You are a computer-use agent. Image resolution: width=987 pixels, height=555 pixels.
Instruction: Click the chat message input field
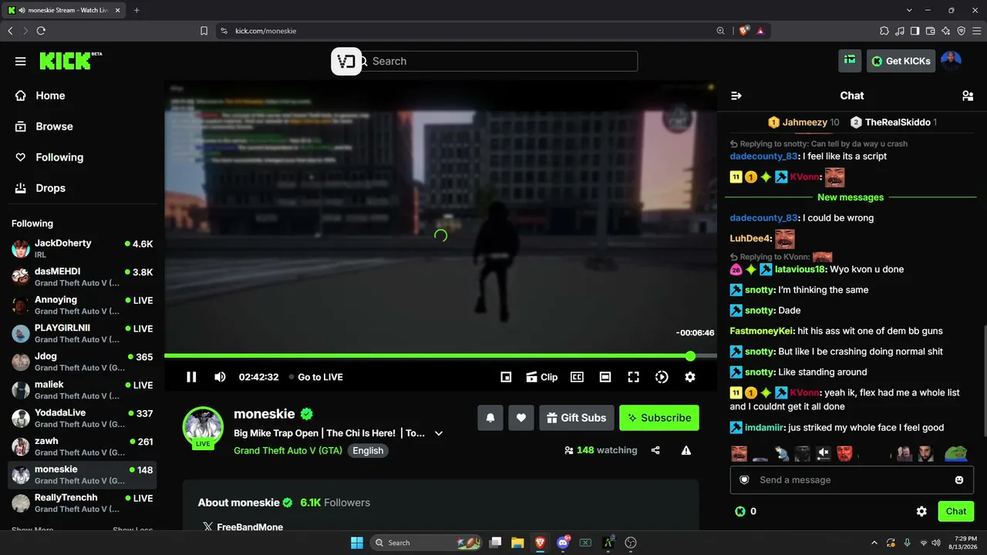click(x=851, y=479)
